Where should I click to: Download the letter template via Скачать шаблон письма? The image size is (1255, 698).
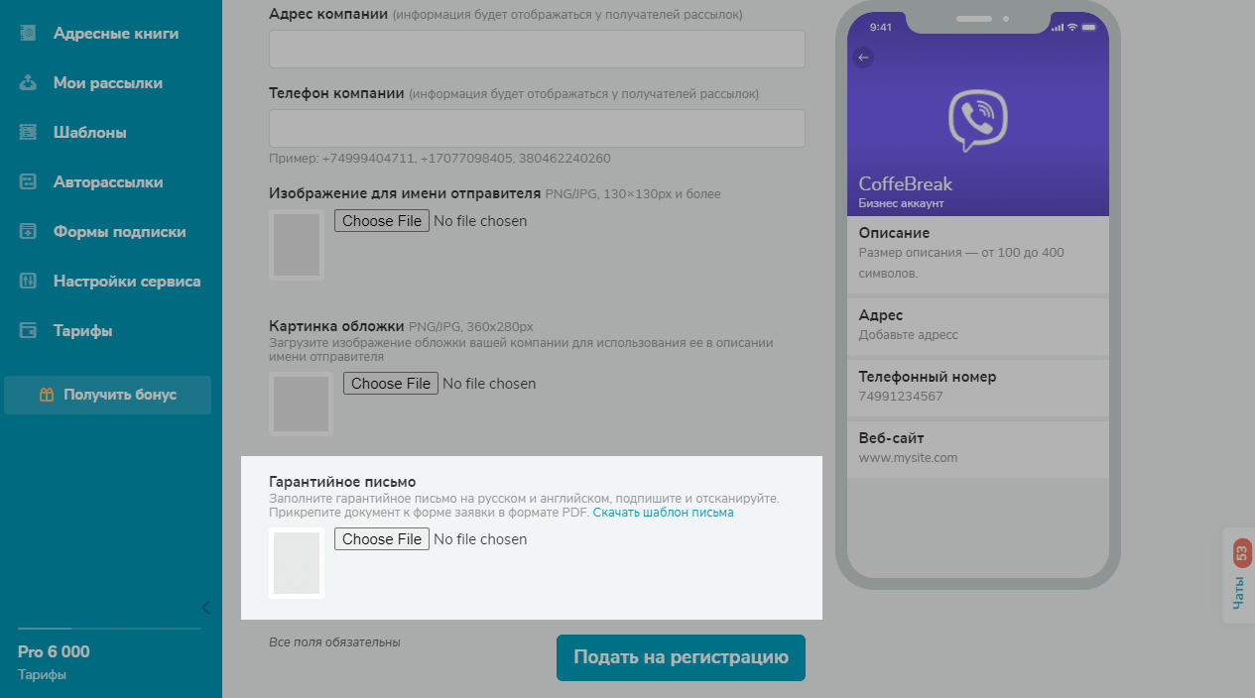(x=663, y=513)
